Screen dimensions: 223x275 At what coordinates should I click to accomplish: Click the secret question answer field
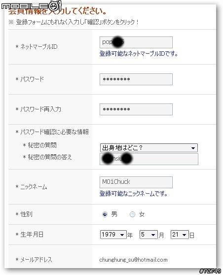[149, 159]
